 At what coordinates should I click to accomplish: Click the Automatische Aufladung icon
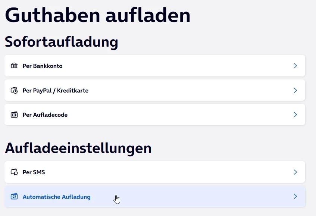click(14, 197)
